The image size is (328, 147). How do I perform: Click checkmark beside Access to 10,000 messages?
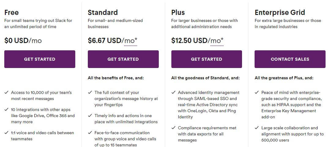[6, 92]
